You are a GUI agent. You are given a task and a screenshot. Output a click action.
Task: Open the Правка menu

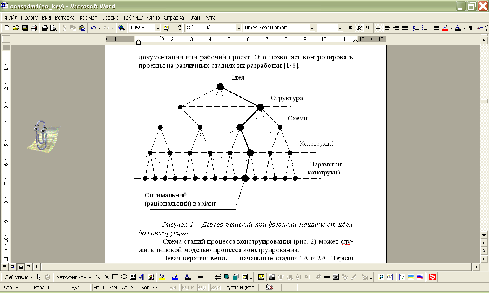coord(29,18)
